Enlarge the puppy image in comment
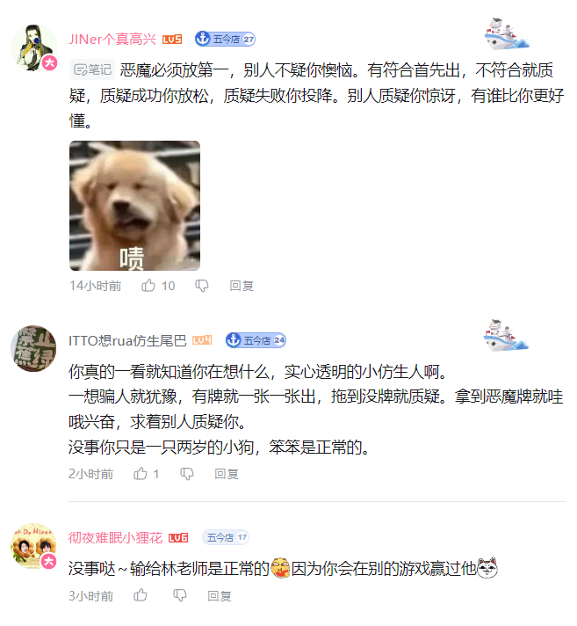This screenshot has width=577, height=626. tap(134, 206)
